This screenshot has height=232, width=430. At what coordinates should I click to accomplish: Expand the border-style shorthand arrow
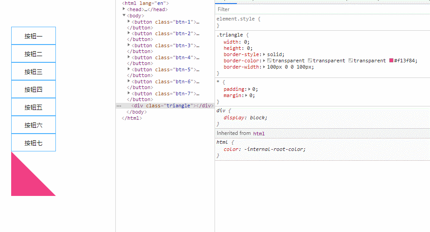[264, 54]
